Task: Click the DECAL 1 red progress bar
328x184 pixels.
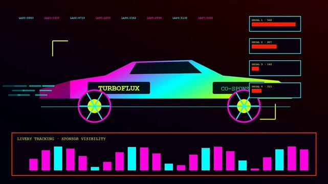Action: pyautogui.click(x=274, y=25)
